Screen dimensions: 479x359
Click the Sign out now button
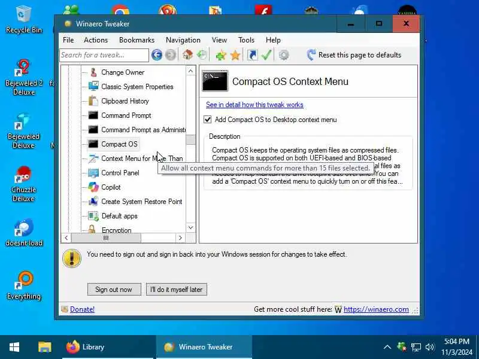[x=114, y=290]
